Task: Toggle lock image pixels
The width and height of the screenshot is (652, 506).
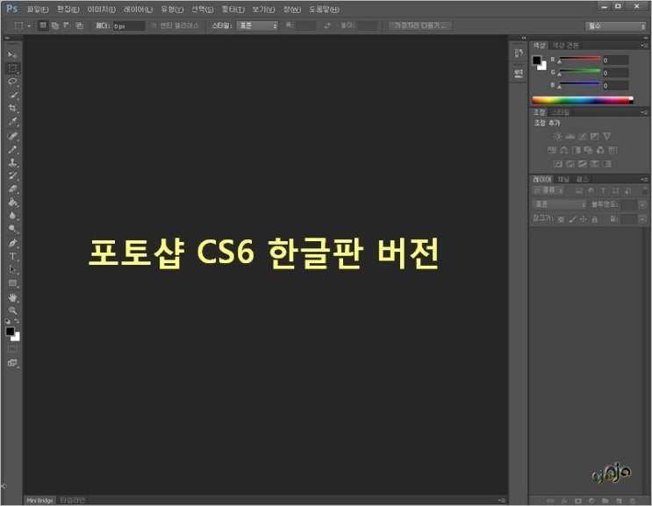Action: pyautogui.click(x=572, y=219)
